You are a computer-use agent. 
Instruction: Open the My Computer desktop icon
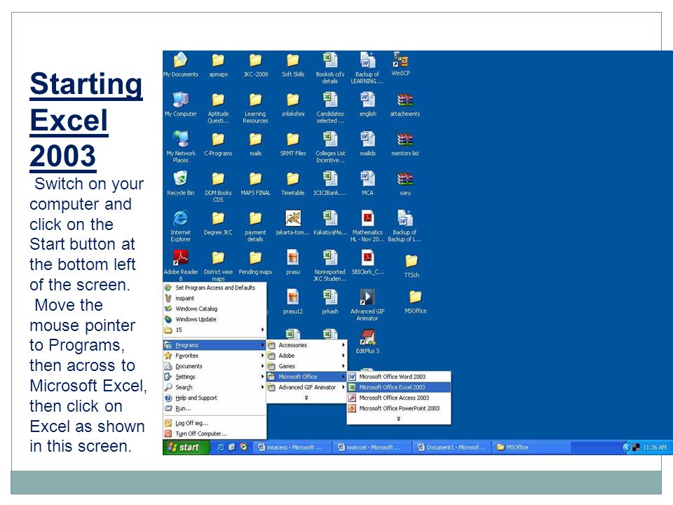[181, 104]
